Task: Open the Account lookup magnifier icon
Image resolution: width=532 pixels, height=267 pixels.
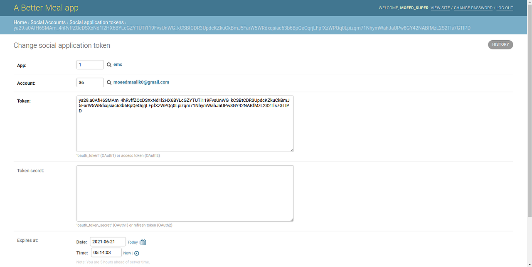Action: point(109,82)
